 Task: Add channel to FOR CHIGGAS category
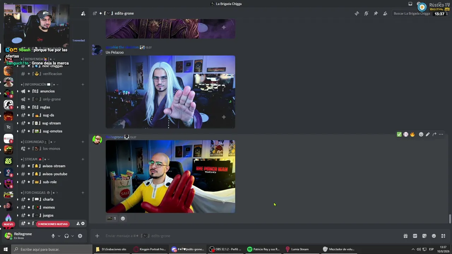[x=83, y=193]
